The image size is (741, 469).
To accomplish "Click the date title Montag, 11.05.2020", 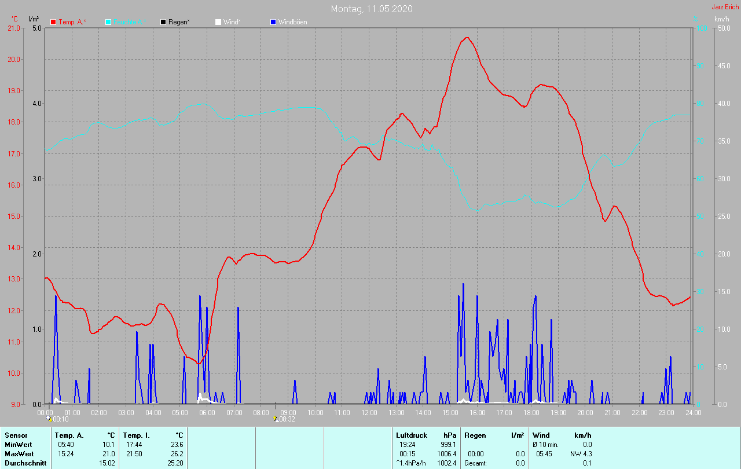I will [x=372, y=9].
